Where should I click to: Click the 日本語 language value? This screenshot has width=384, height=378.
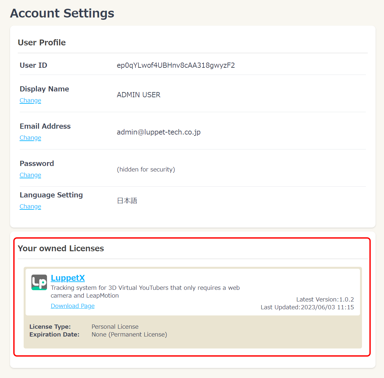[127, 201]
